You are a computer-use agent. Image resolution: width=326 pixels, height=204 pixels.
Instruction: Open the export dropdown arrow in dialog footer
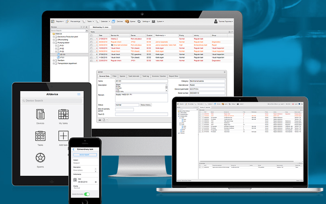(x=107, y=120)
